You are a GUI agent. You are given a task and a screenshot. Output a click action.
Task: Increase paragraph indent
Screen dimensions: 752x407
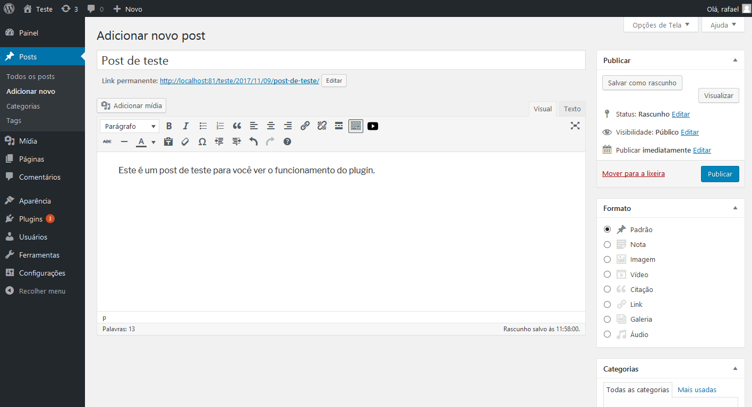[236, 141]
